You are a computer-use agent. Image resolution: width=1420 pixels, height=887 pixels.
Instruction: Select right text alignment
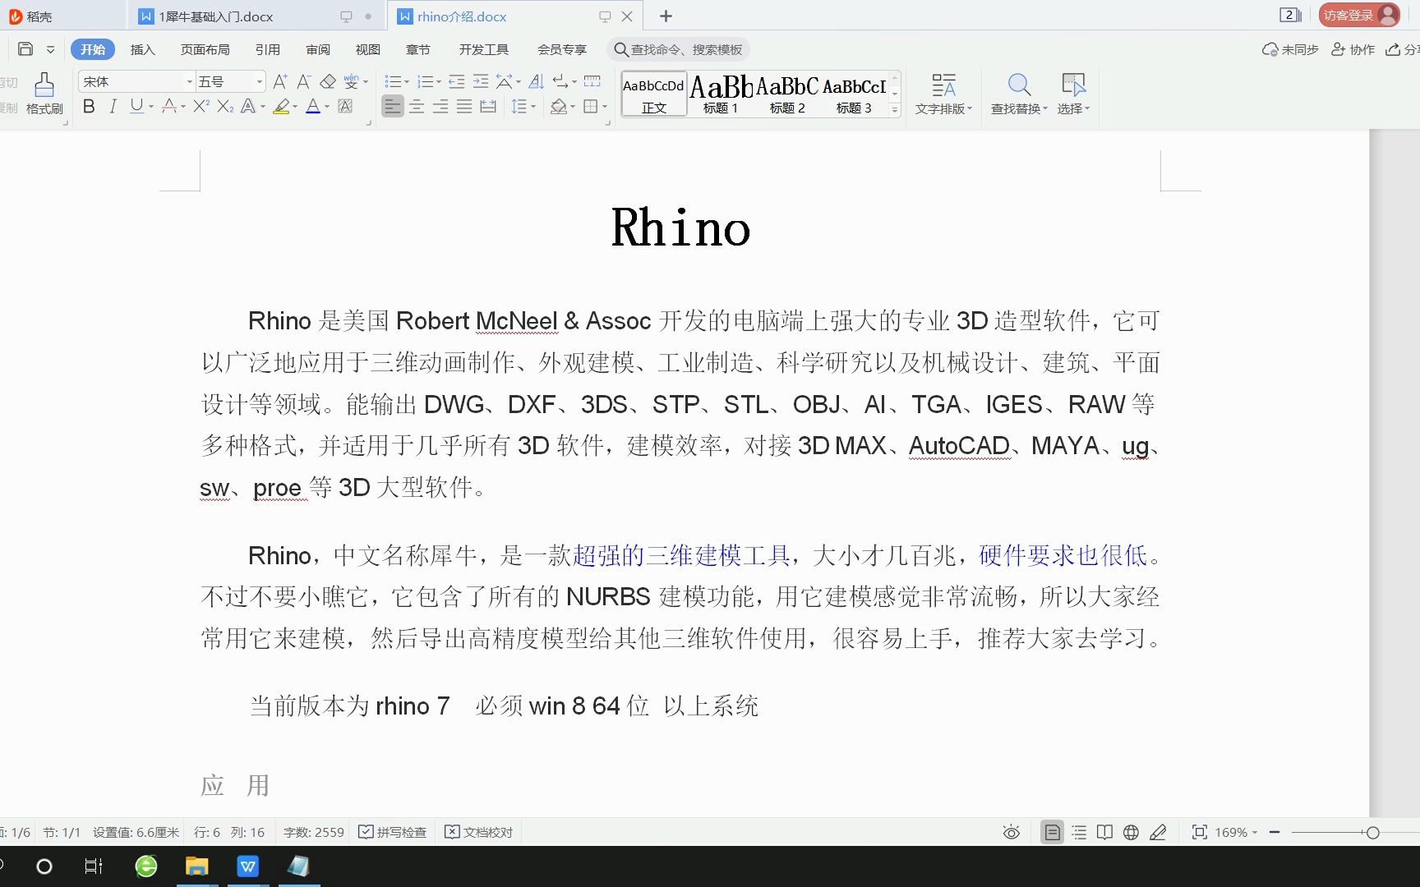(x=440, y=106)
